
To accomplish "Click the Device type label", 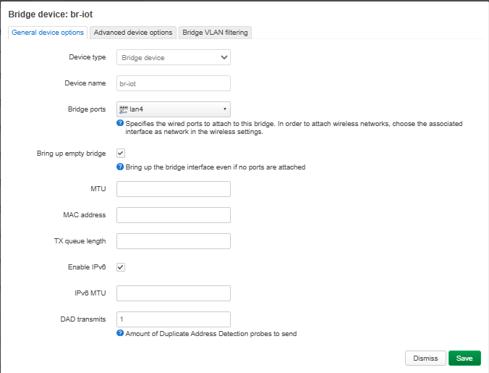I will coord(88,57).
